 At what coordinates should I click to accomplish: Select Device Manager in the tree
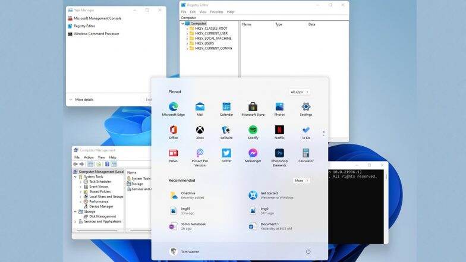tap(101, 207)
